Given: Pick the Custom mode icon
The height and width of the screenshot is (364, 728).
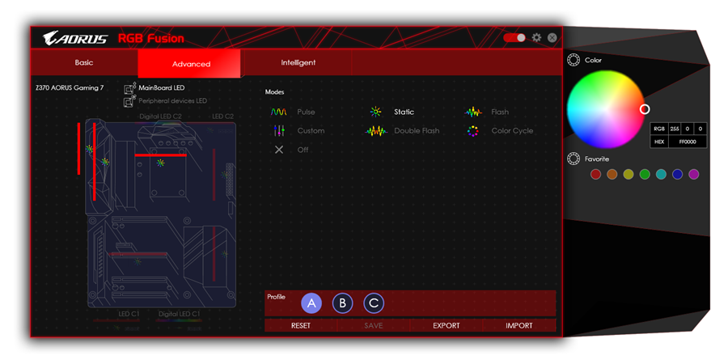Looking at the screenshot, I should pos(278,130).
